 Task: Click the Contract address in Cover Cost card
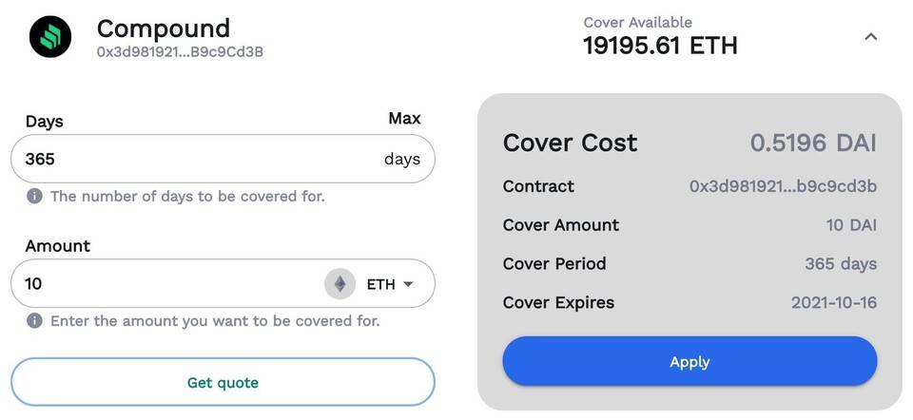click(783, 186)
